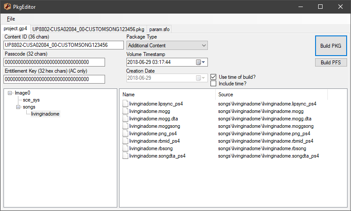Select the sce_sys tree item
Viewport: 351px width, 211px height.
(x=31, y=100)
